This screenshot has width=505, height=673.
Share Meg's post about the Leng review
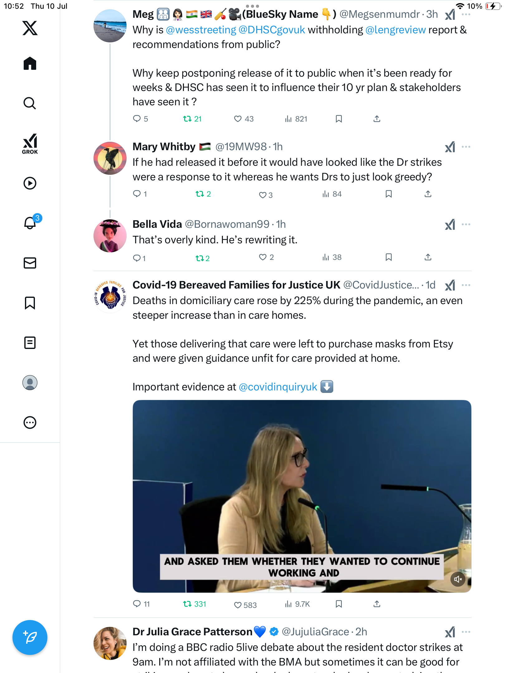pyautogui.click(x=377, y=119)
